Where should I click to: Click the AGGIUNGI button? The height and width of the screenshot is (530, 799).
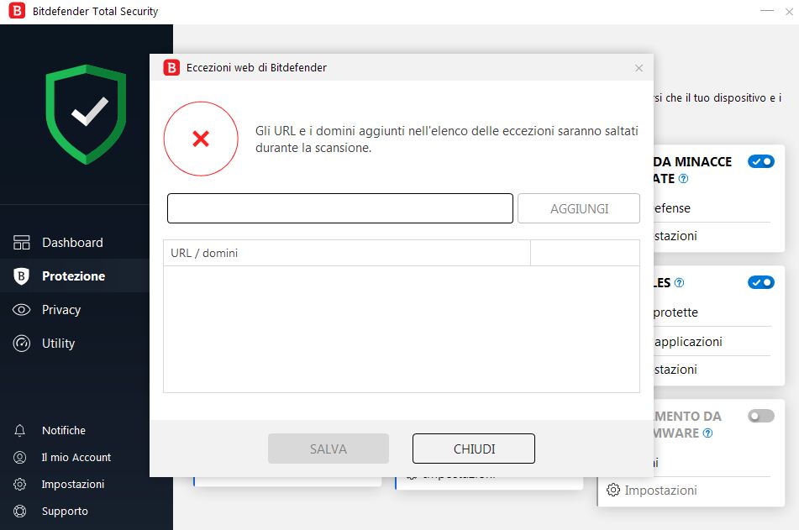(579, 208)
